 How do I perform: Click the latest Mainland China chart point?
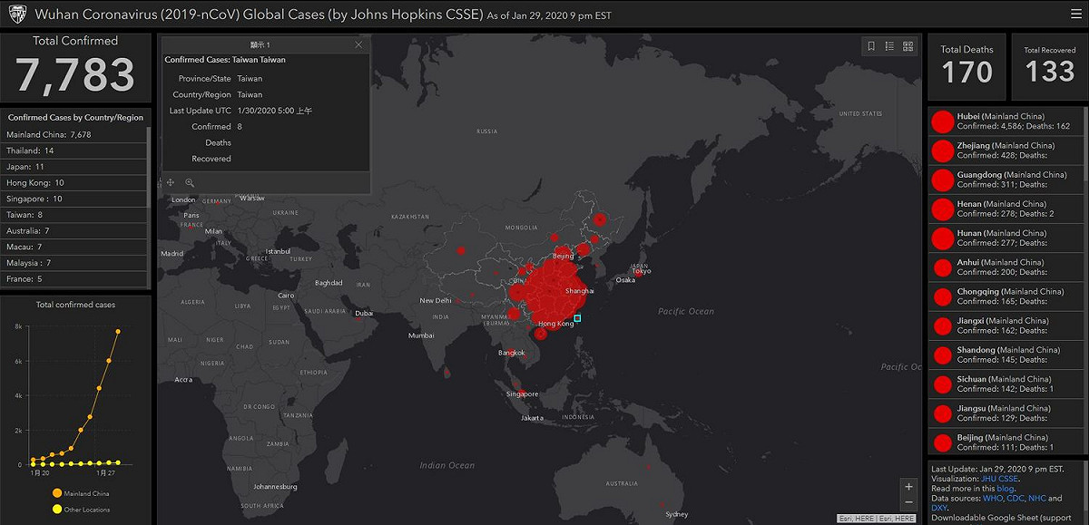119,332
